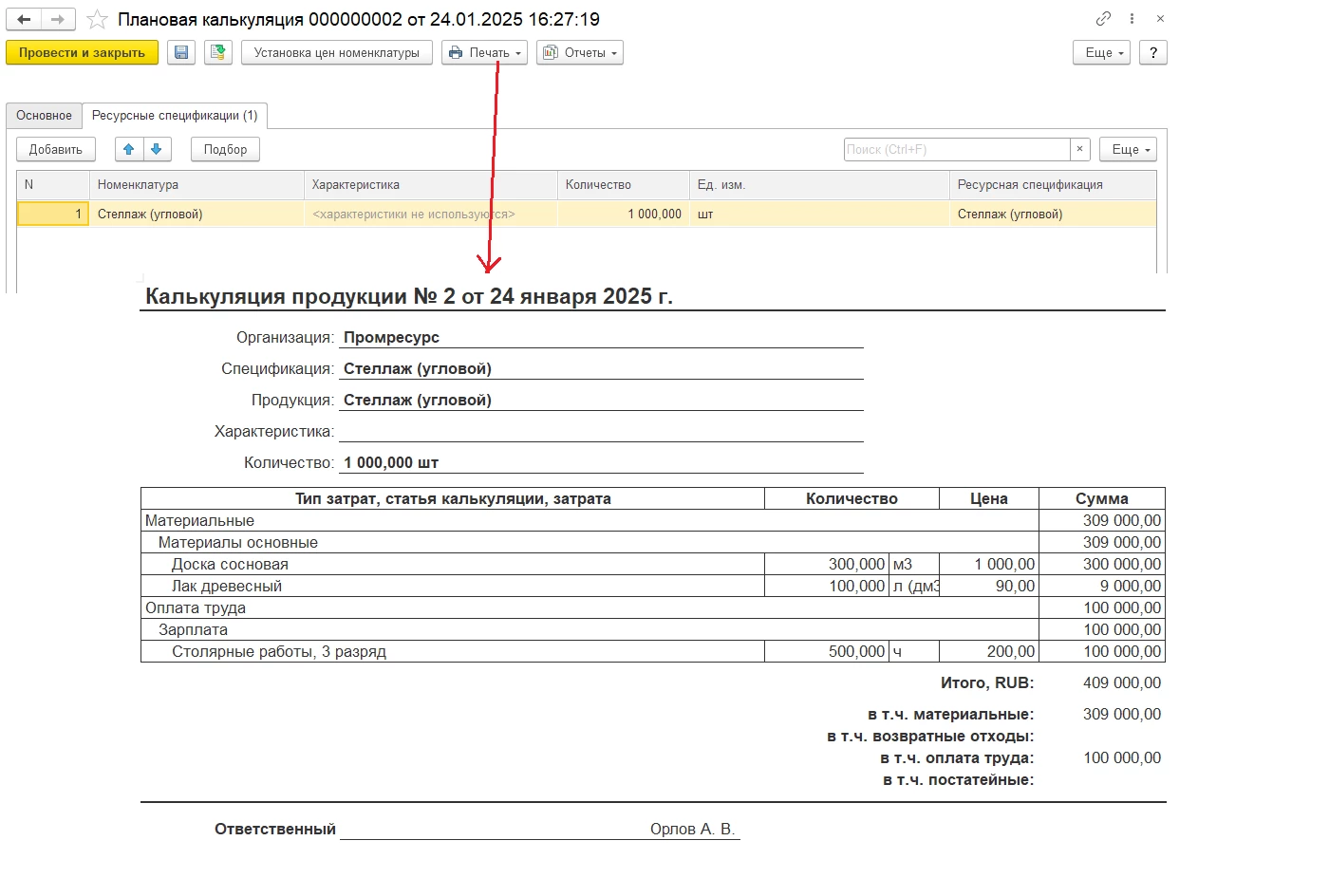Click the Калькуляция продукции № 2 title
The width and height of the screenshot is (1329, 878).
pyautogui.click(x=409, y=296)
